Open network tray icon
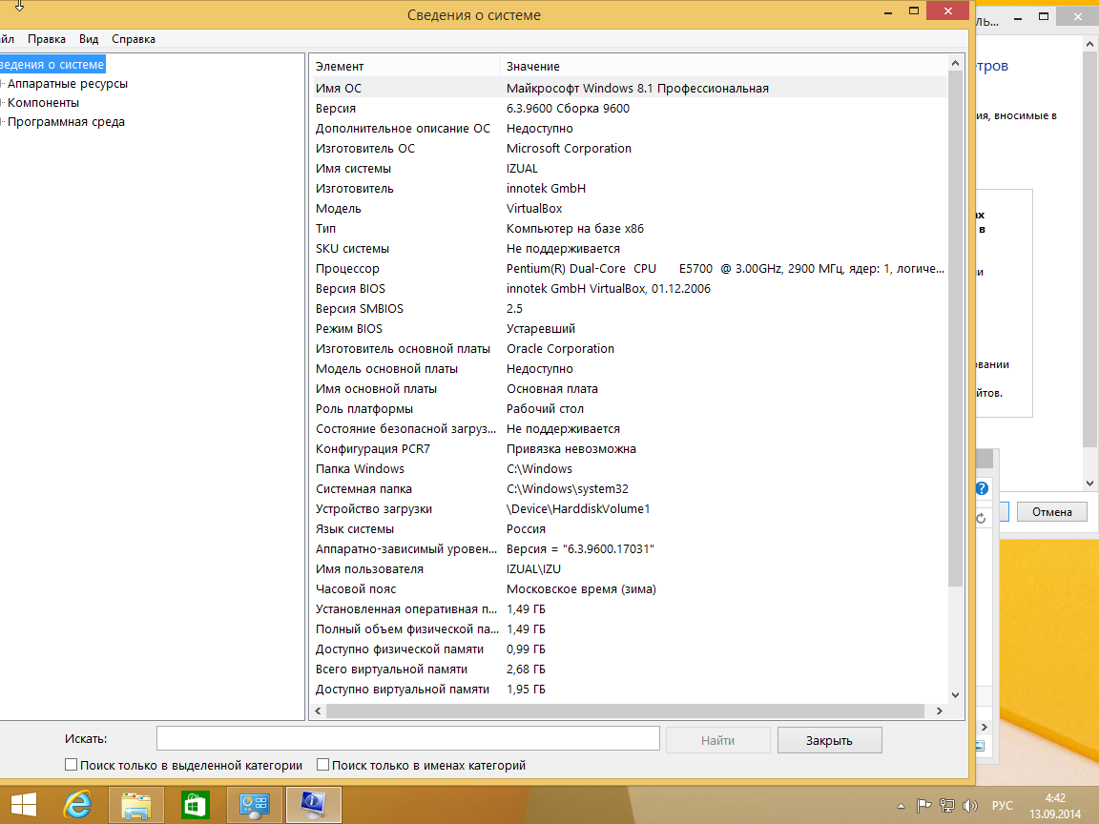Screen dimensions: 1099x824 [947, 806]
